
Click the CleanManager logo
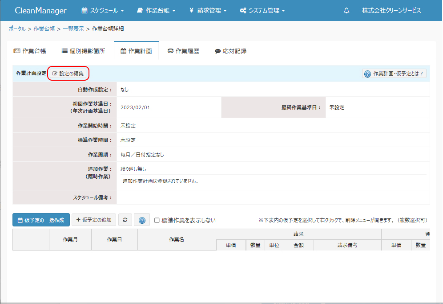(x=40, y=11)
